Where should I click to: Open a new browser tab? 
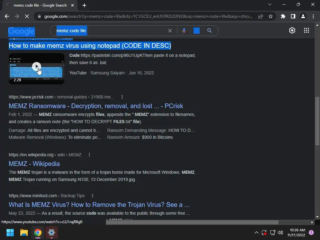coord(84,5)
